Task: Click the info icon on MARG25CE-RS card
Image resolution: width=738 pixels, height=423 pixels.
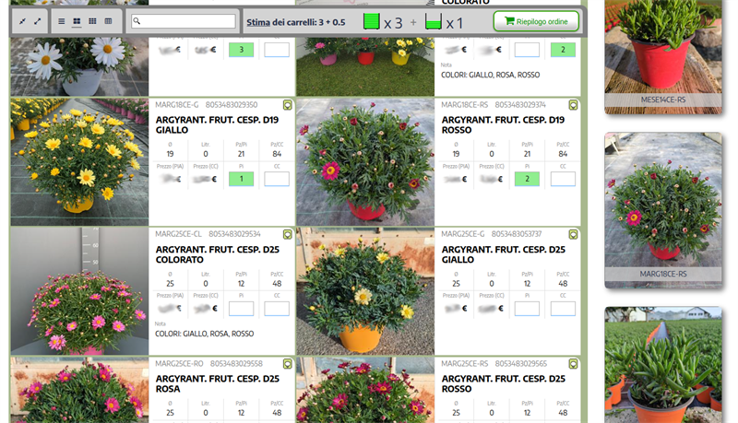Action: [573, 364]
